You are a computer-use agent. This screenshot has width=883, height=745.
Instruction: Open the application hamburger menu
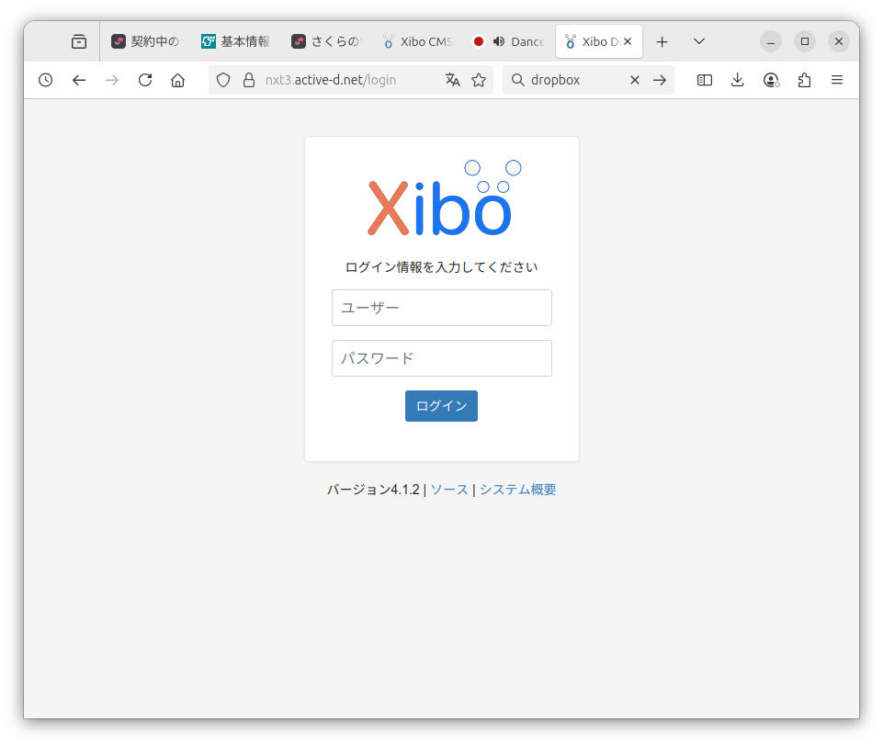click(x=837, y=80)
